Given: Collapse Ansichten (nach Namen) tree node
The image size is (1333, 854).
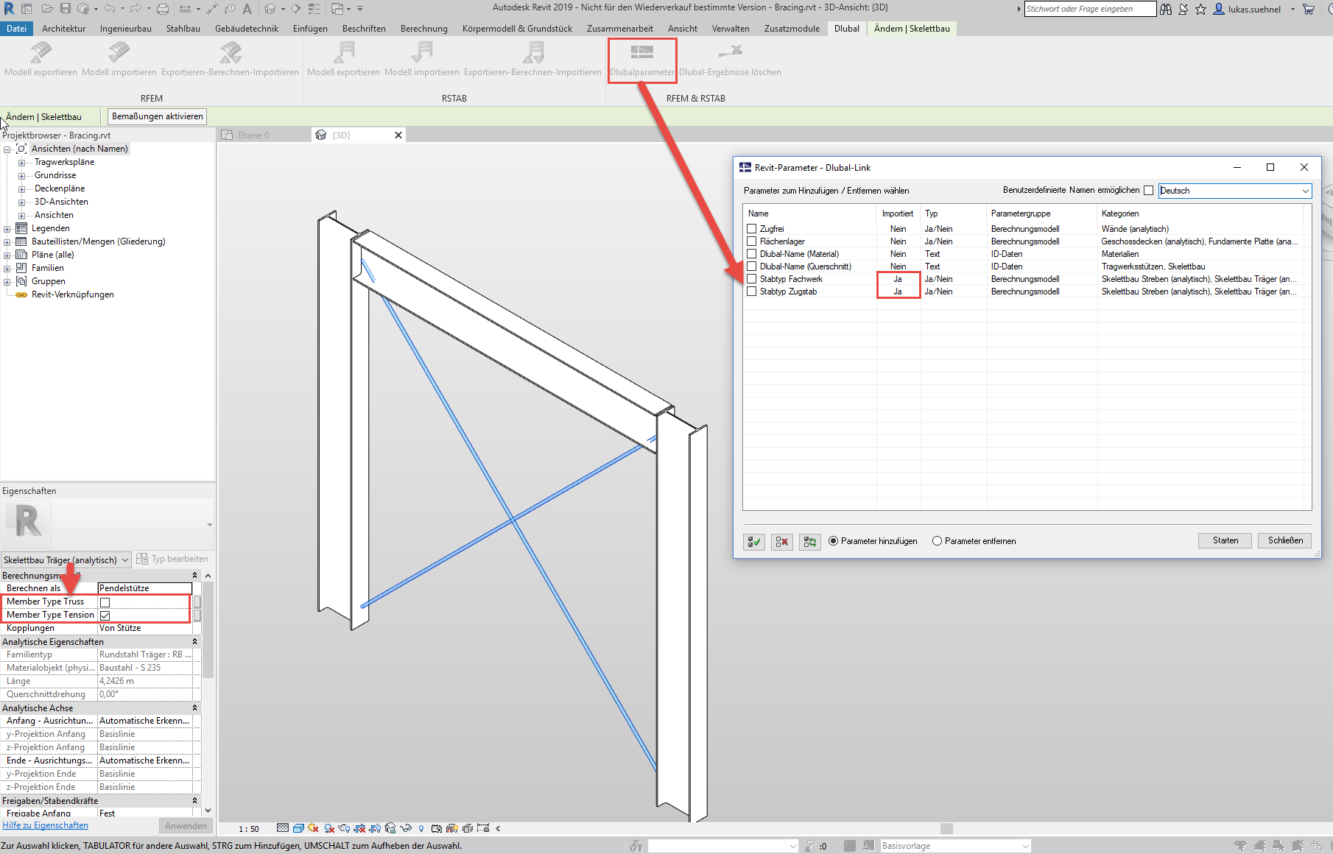Looking at the screenshot, I should pyautogui.click(x=7, y=149).
